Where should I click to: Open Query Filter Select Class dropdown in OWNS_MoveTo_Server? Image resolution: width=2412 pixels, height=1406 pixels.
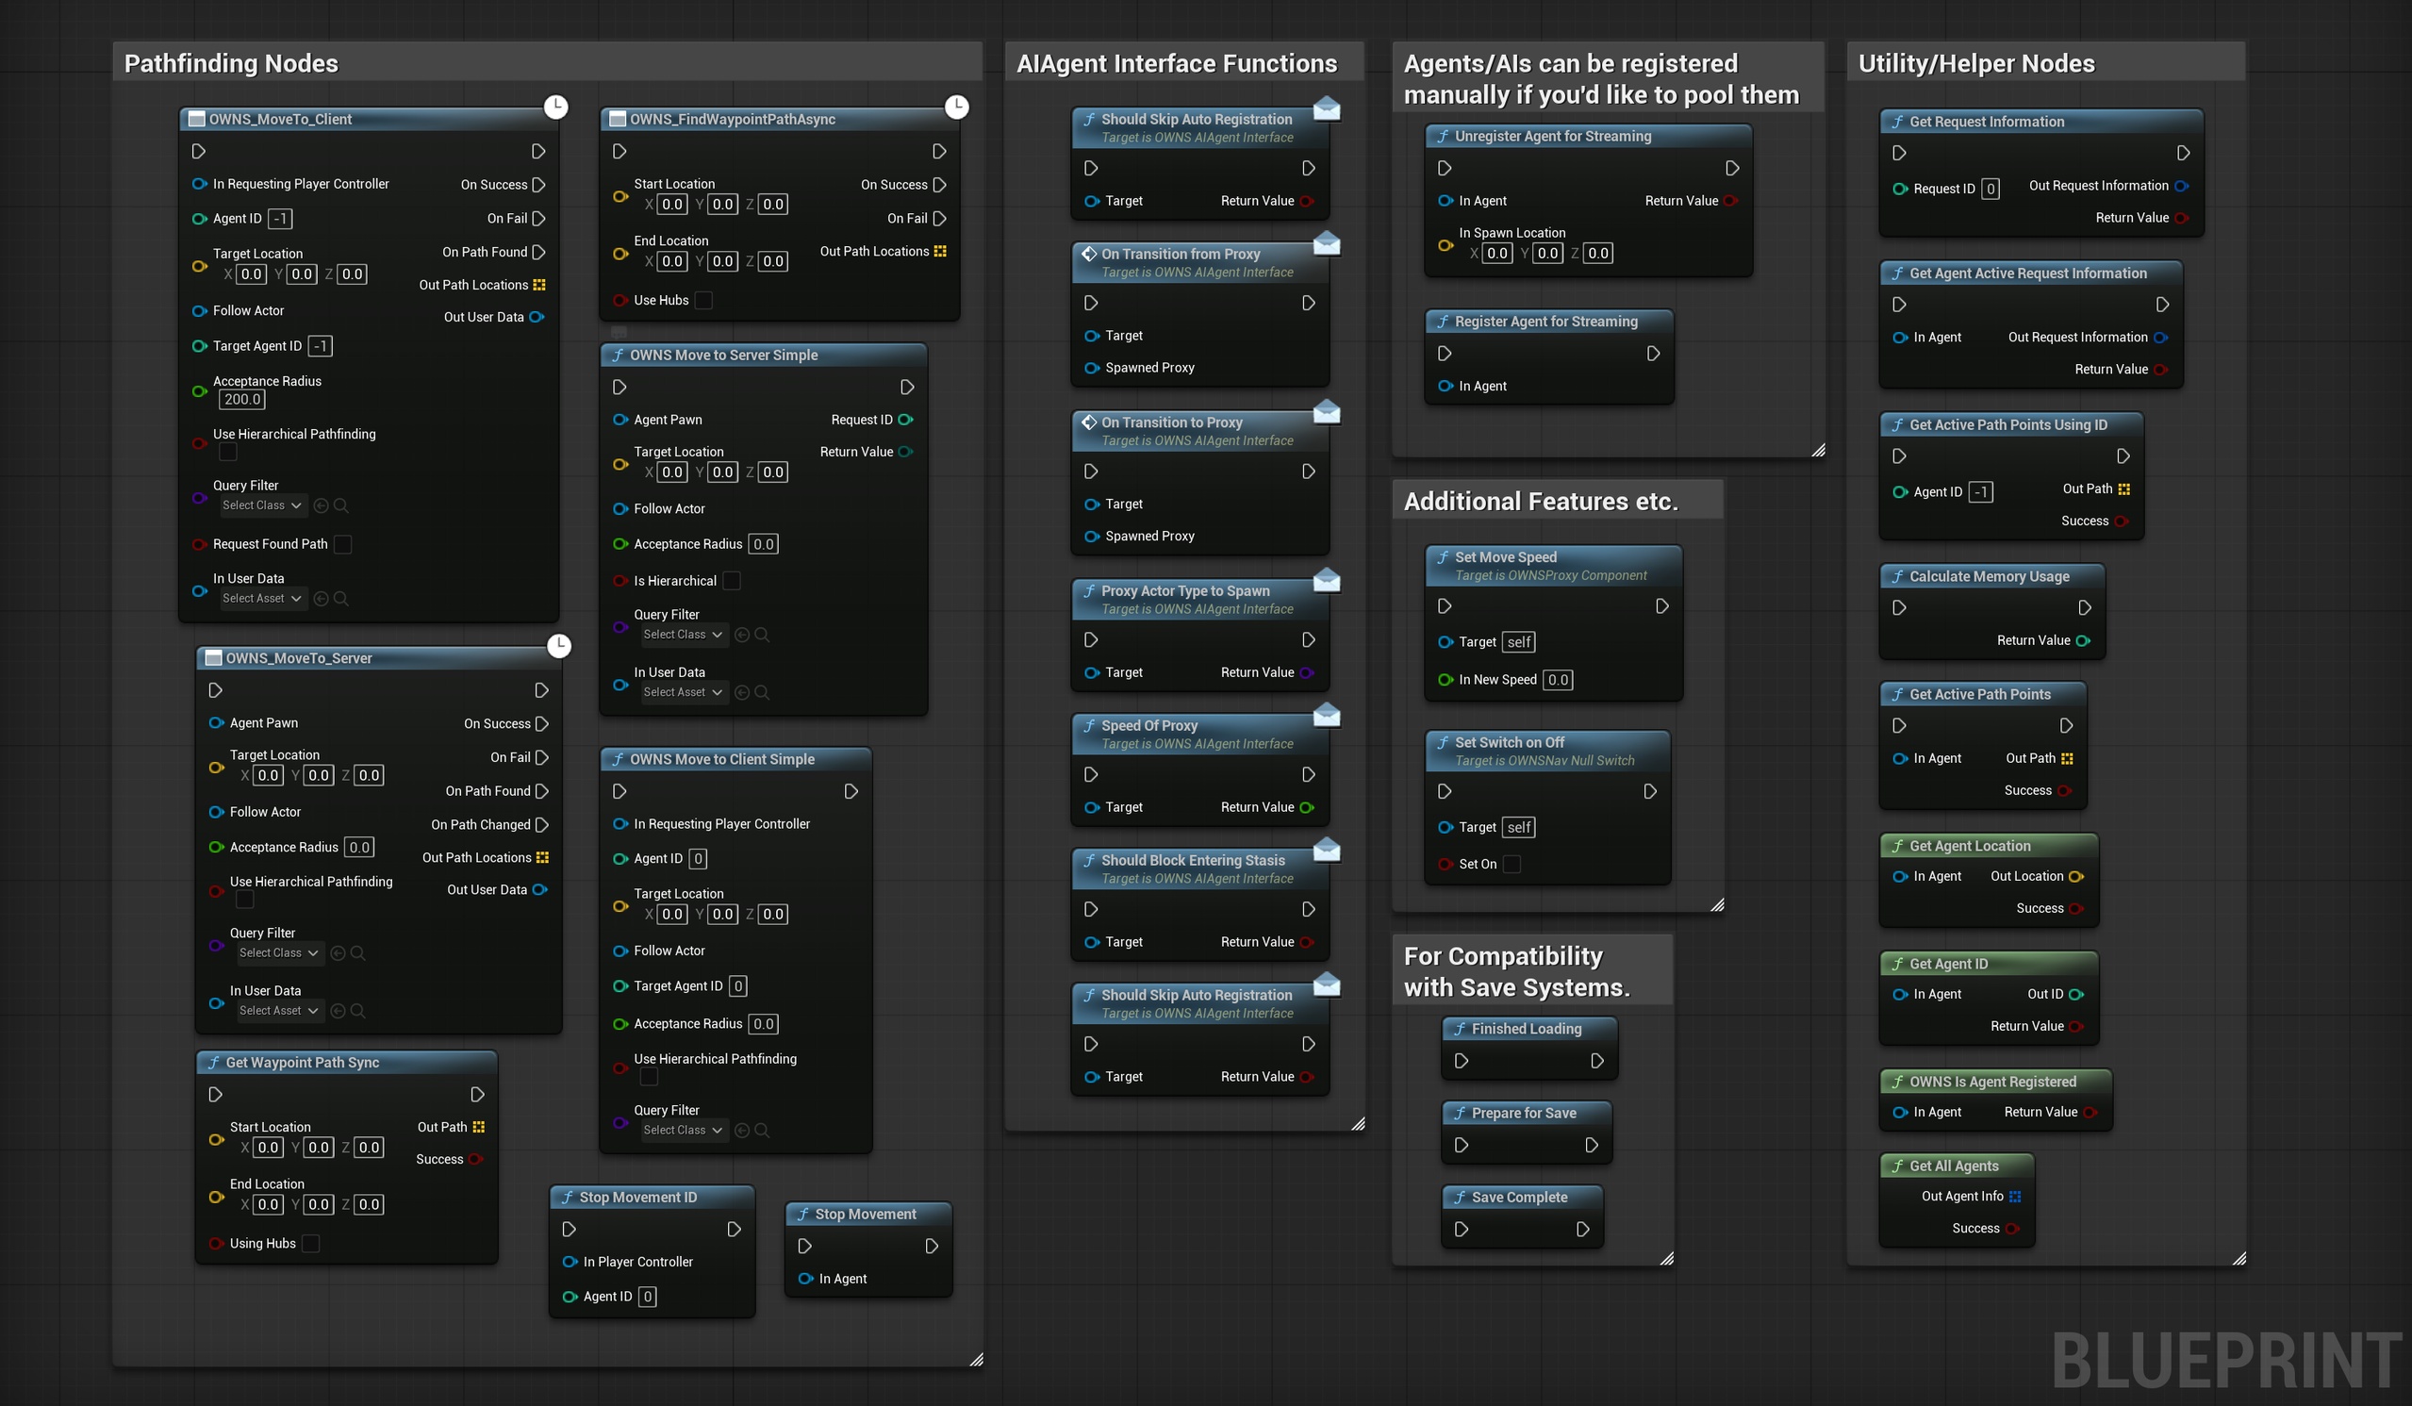[x=279, y=952]
